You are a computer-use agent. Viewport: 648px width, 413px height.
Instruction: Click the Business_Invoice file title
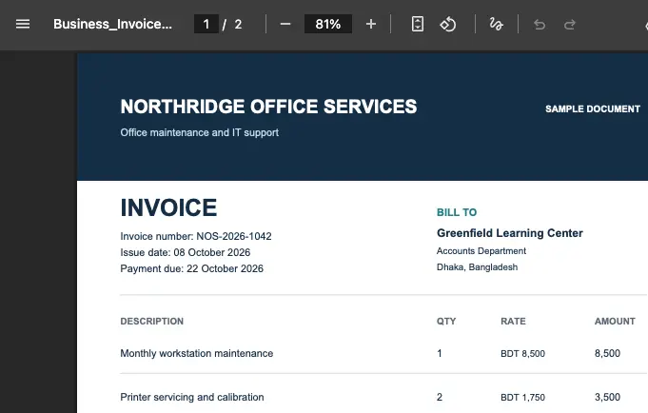(112, 24)
